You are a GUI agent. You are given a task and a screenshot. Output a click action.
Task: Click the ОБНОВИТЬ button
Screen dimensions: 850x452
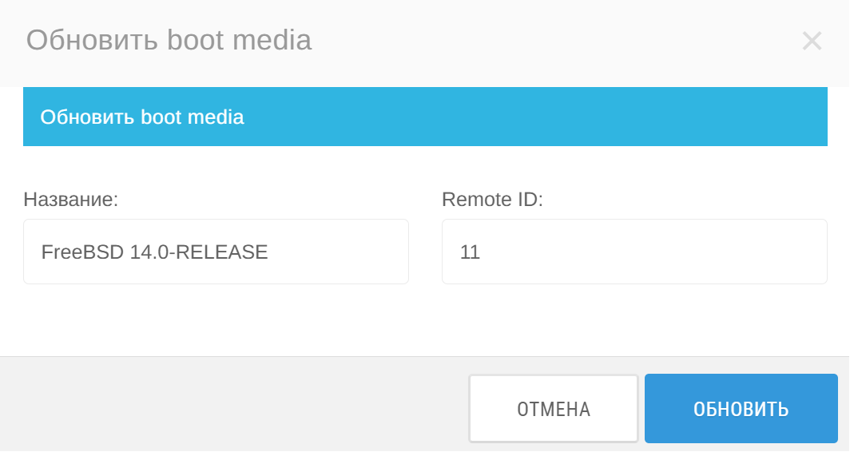coord(741,409)
